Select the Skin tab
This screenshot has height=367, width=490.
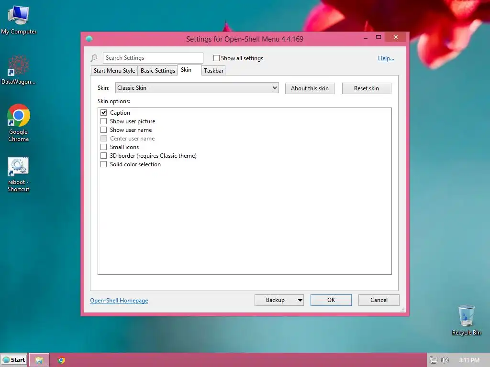click(189, 70)
